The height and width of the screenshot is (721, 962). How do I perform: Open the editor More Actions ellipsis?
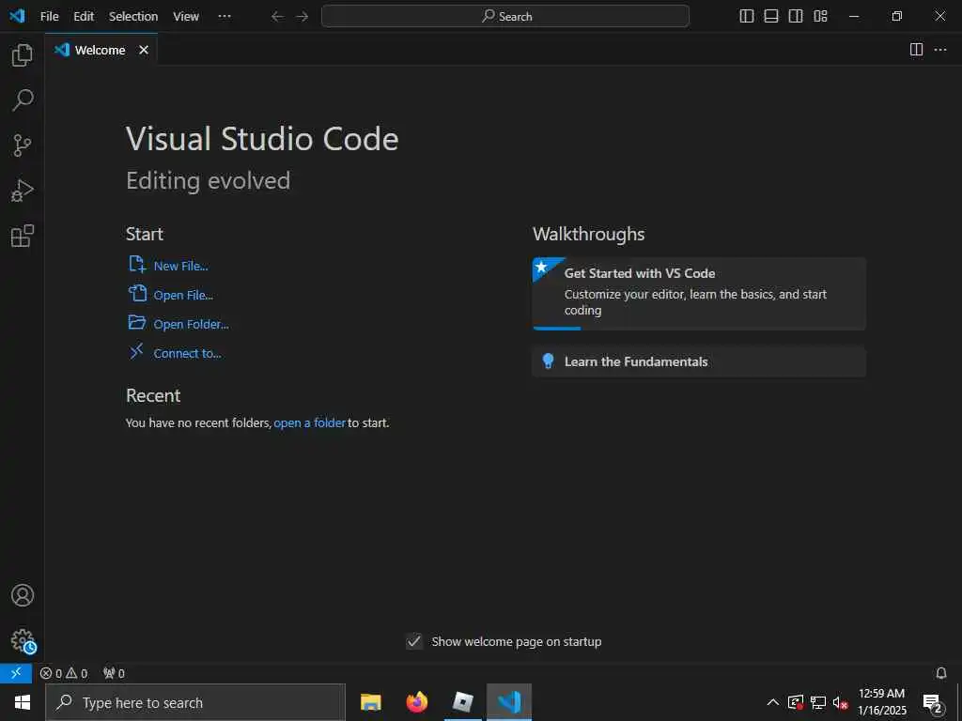pos(940,50)
